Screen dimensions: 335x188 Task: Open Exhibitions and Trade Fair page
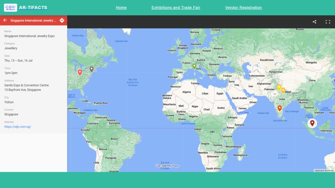[x=176, y=7]
